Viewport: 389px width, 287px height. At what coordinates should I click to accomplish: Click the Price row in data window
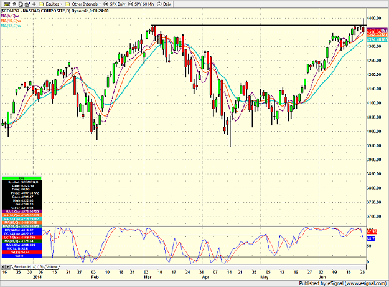(22, 193)
